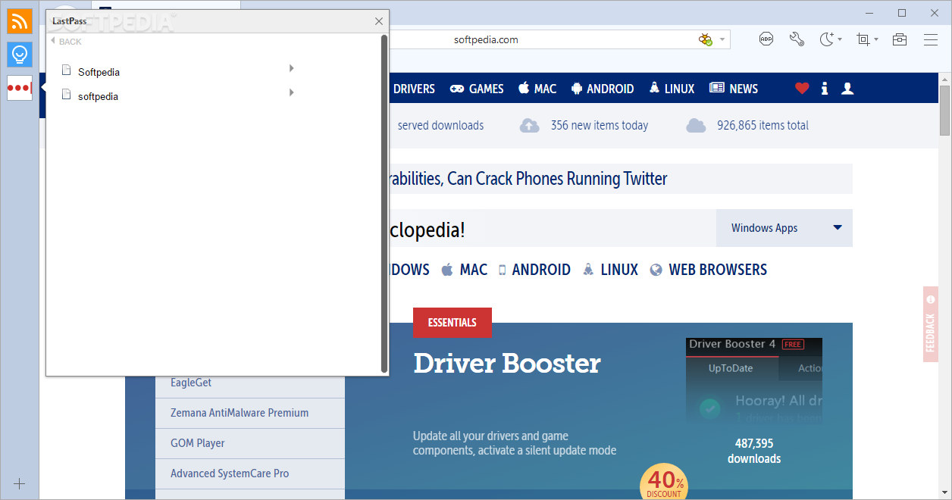
Task: Select the lowercase softpedia entry
Action: pos(98,96)
